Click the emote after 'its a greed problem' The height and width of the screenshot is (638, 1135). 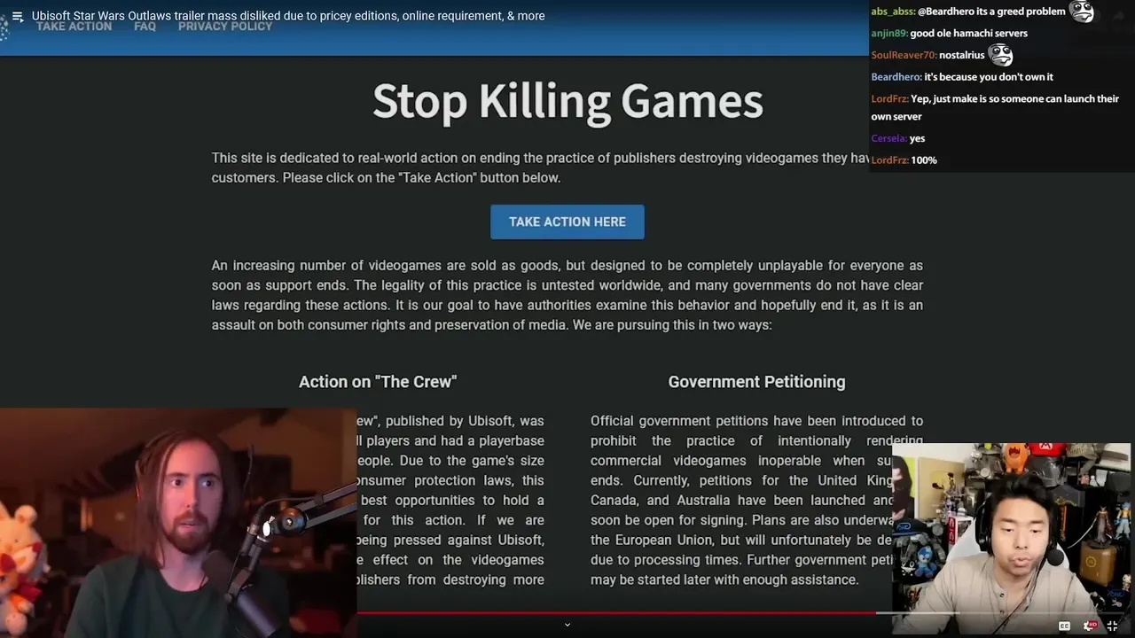click(x=1081, y=12)
